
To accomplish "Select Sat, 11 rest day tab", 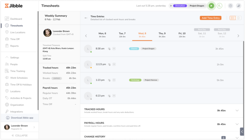I will click(x=202, y=33).
